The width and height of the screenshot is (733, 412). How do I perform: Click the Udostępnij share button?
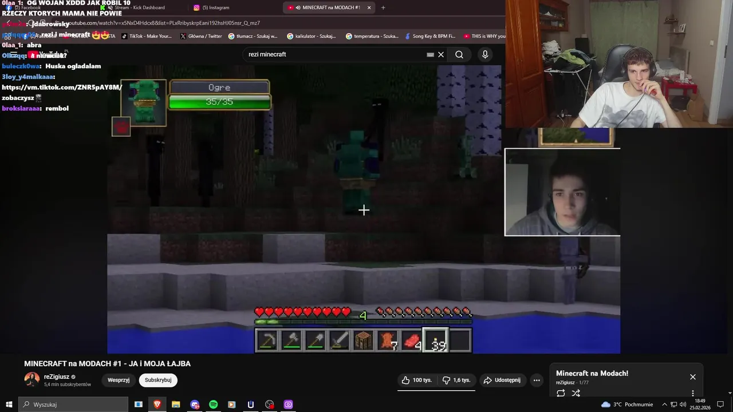(x=502, y=380)
